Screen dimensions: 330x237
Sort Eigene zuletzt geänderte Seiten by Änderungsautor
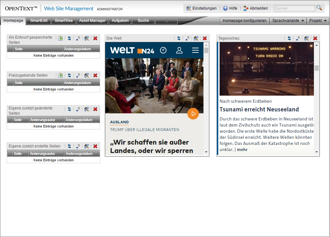point(46,120)
